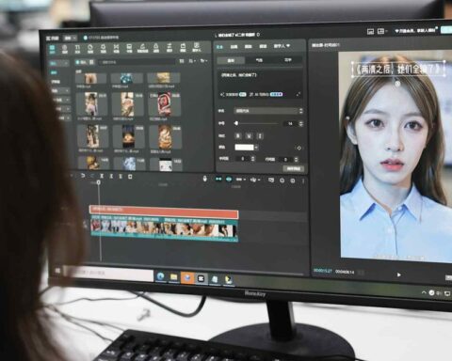Open the text color swatch dropdown arrow

click(256, 148)
